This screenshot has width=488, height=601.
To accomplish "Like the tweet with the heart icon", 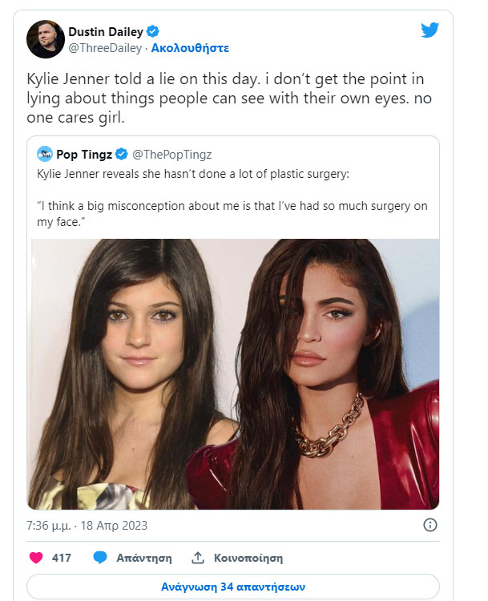I will click(x=36, y=558).
